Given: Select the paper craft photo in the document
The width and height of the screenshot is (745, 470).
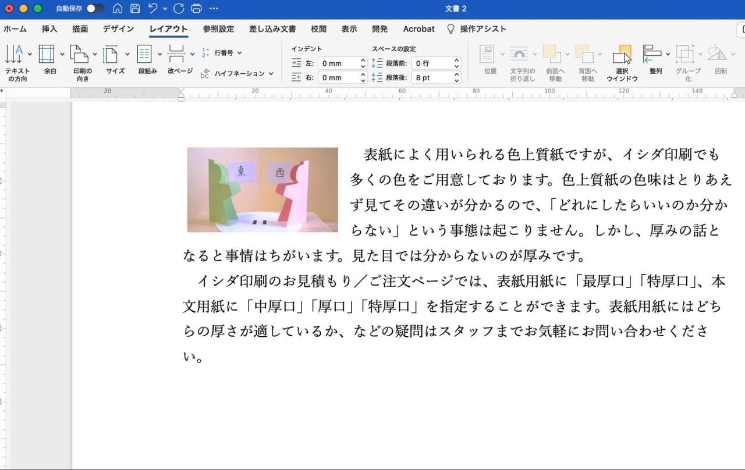Looking at the screenshot, I should (261, 189).
